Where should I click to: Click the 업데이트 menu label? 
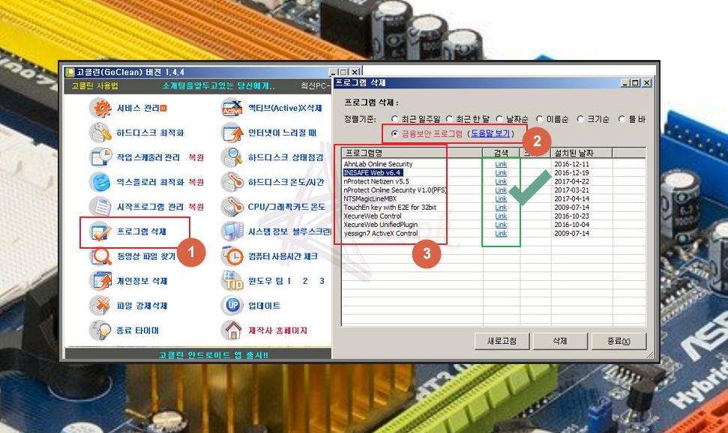(x=264, y=306)
